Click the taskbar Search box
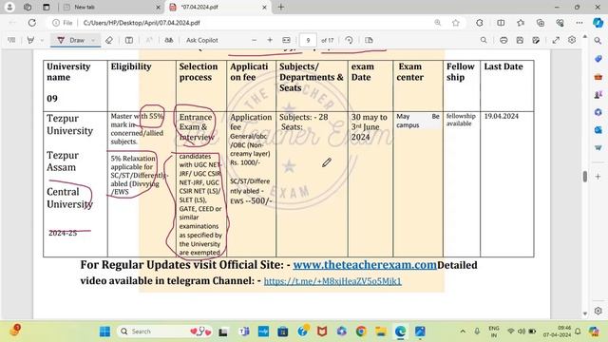Screen dimensions: 608x342 [164, 332]
